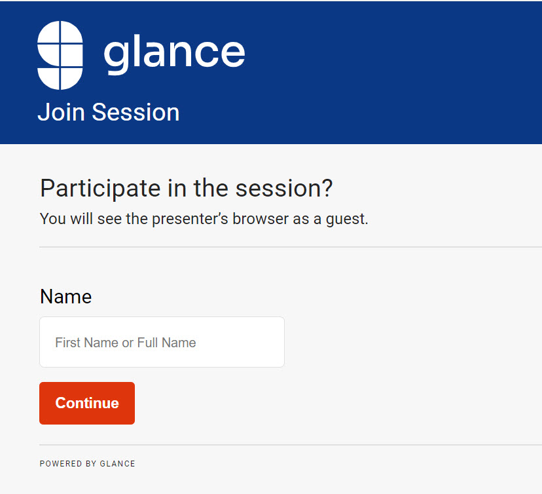The height and width of the screenshot is (494, 542).
Task: Click the "Participate in the session?" heading
Action: click(x=187, y=189)
